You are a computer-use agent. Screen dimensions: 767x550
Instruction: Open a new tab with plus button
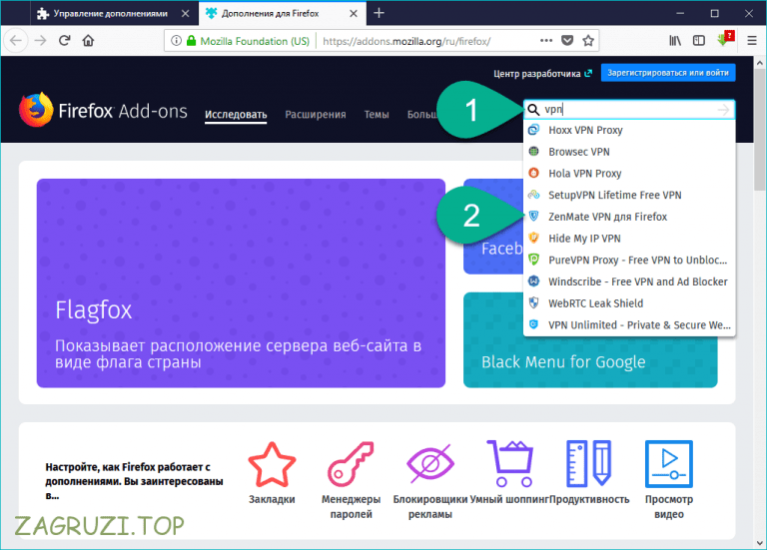pyautogui.click(x=380, y=13)
